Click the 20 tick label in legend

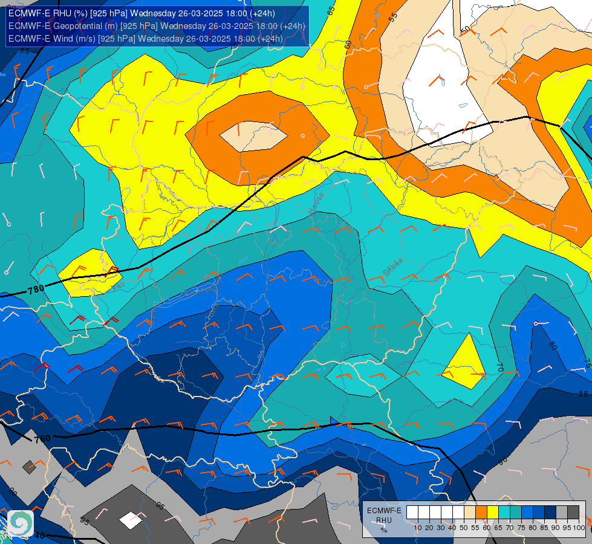429,528
